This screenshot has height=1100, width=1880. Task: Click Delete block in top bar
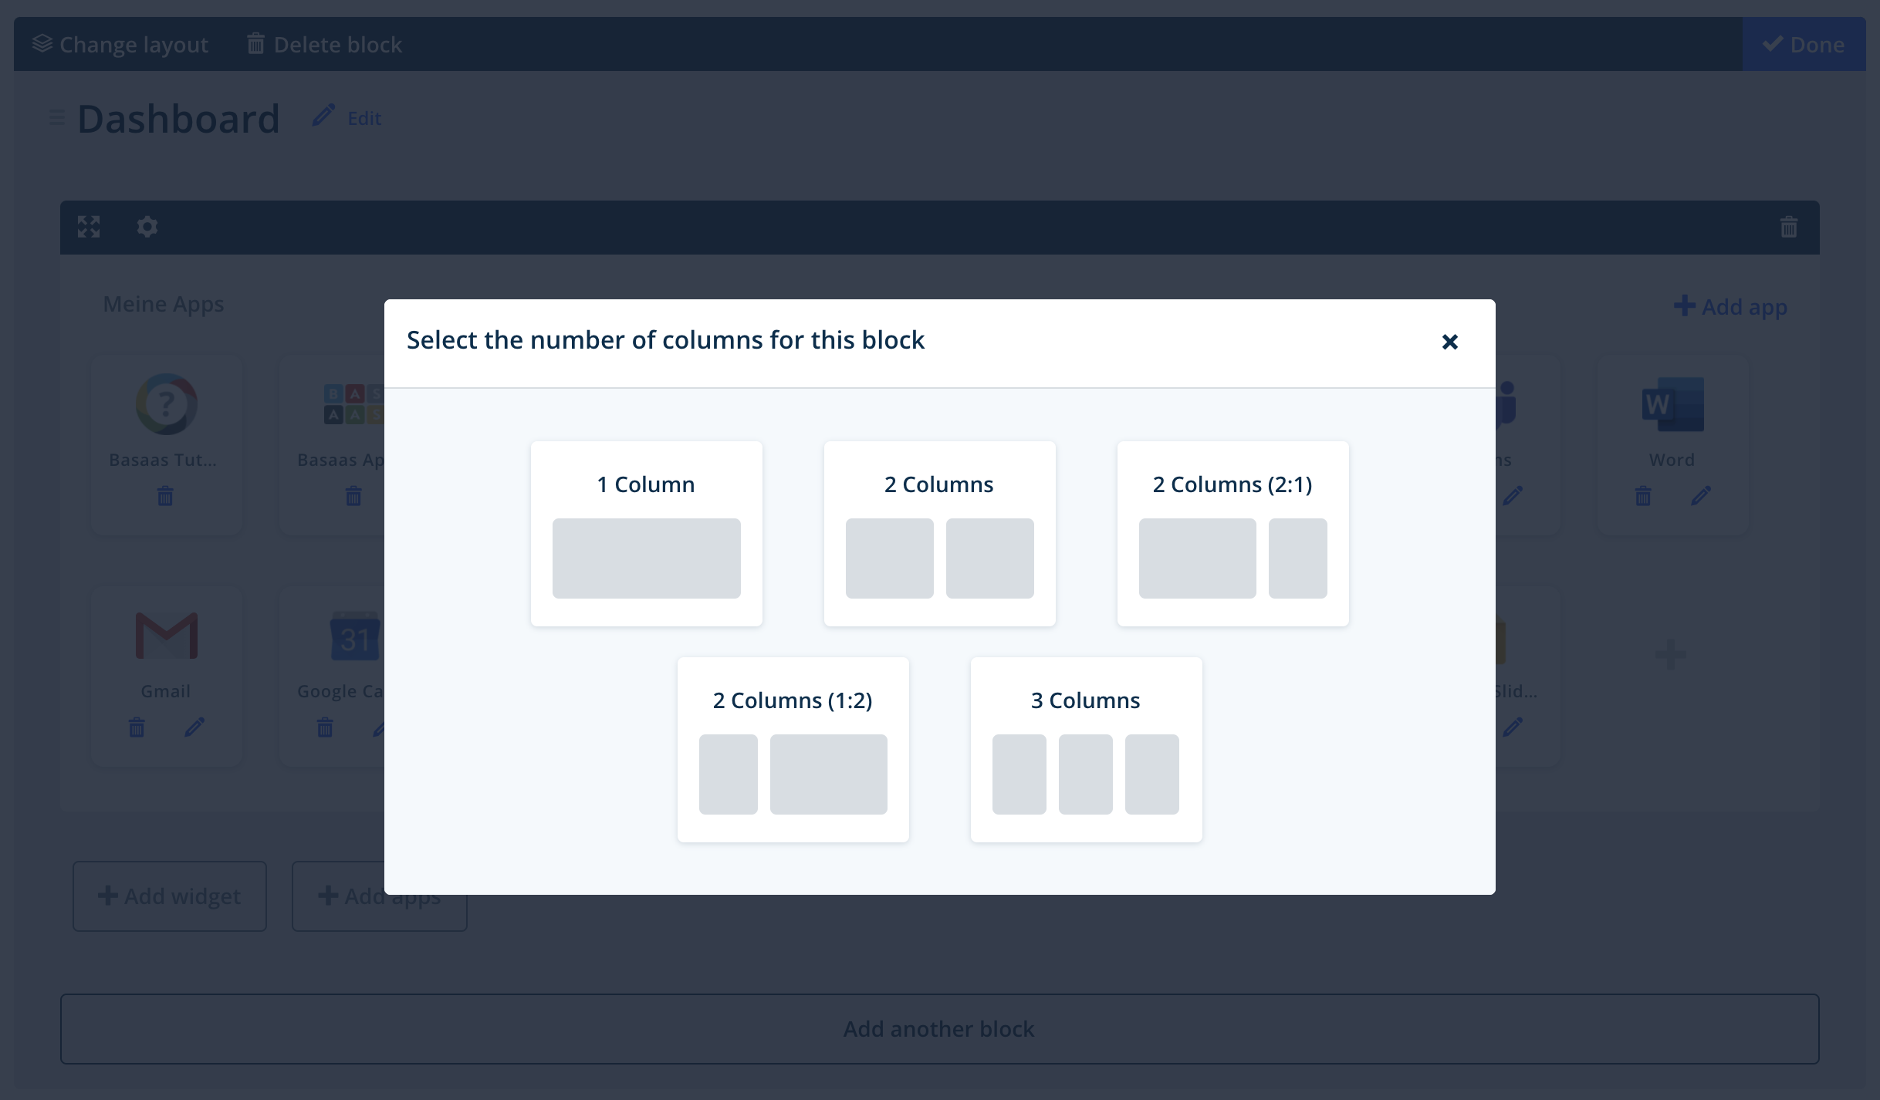click(x=325, y=45)
